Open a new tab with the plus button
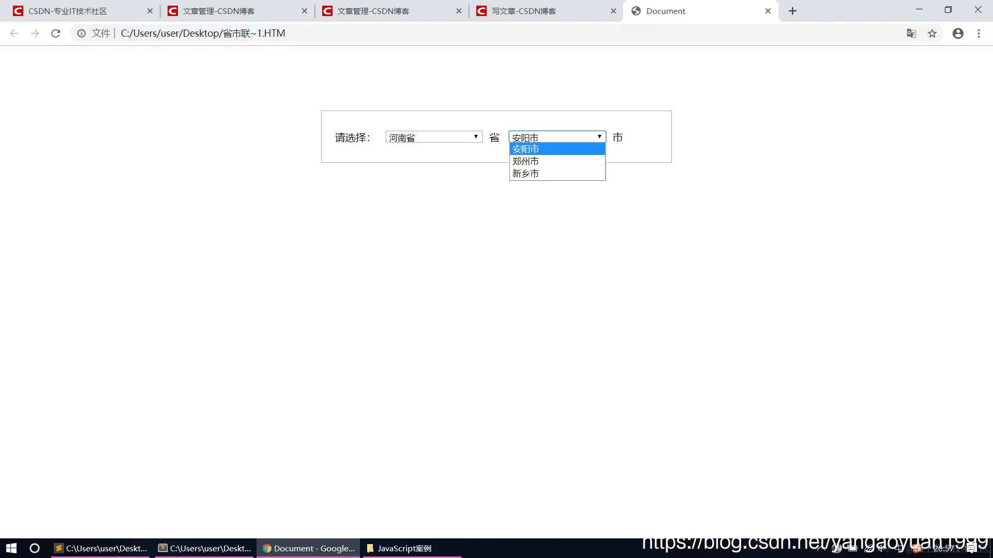This screenshot has width=993, height=558. click(792, 11)
